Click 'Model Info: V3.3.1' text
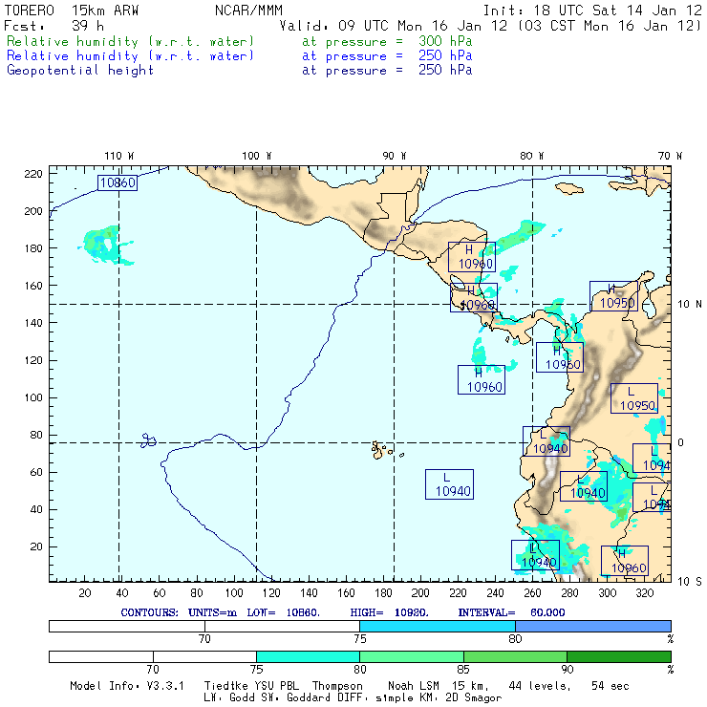This screenshot has width=707, height=707. (127, 686)
